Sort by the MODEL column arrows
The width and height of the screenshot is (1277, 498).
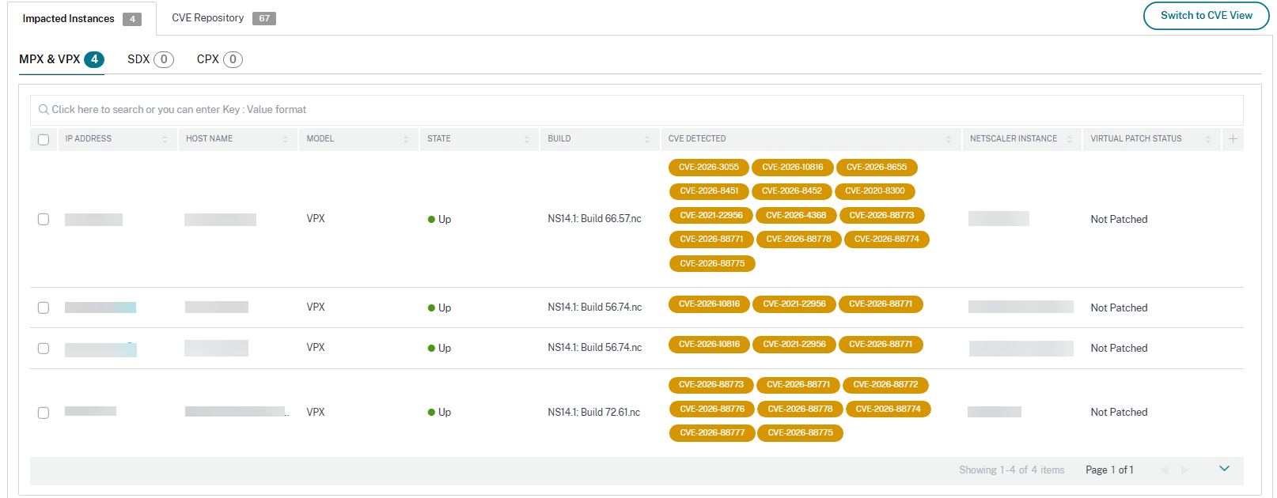click(406, 139)
